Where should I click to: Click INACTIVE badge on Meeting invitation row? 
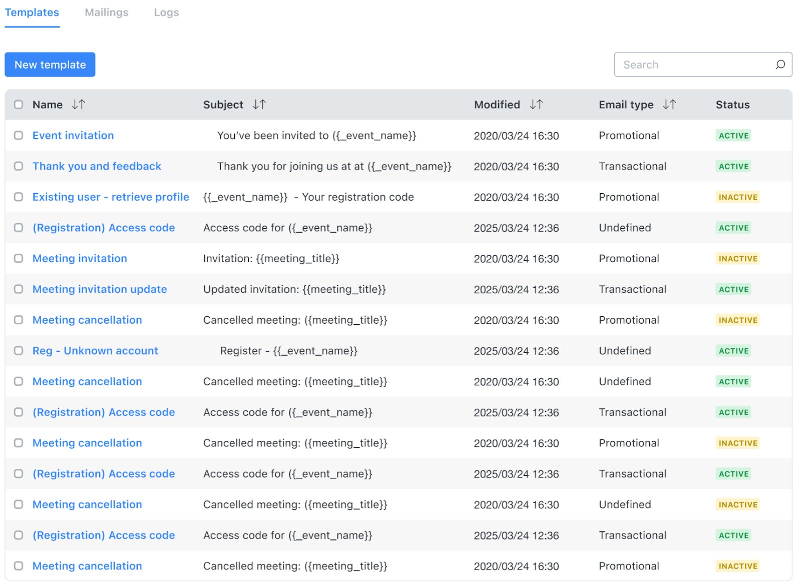(737, 259)
